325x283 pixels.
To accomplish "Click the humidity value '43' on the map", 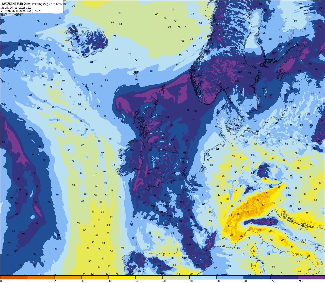I will pos(224,238).
